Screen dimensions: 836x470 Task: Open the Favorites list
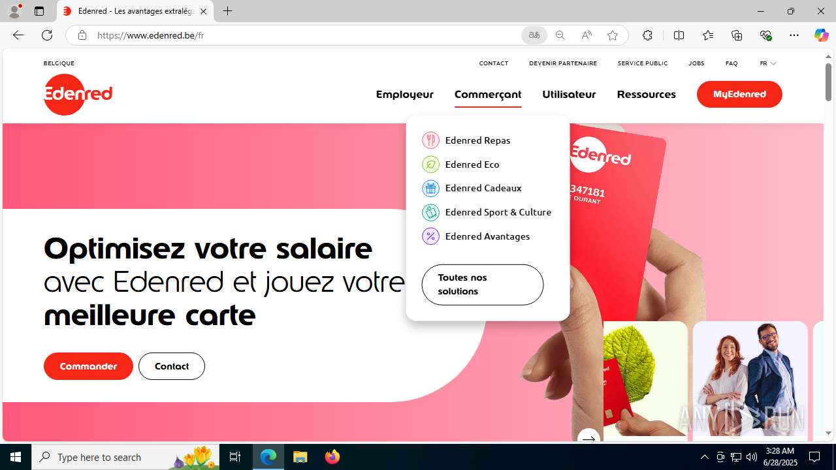point(707,35)
